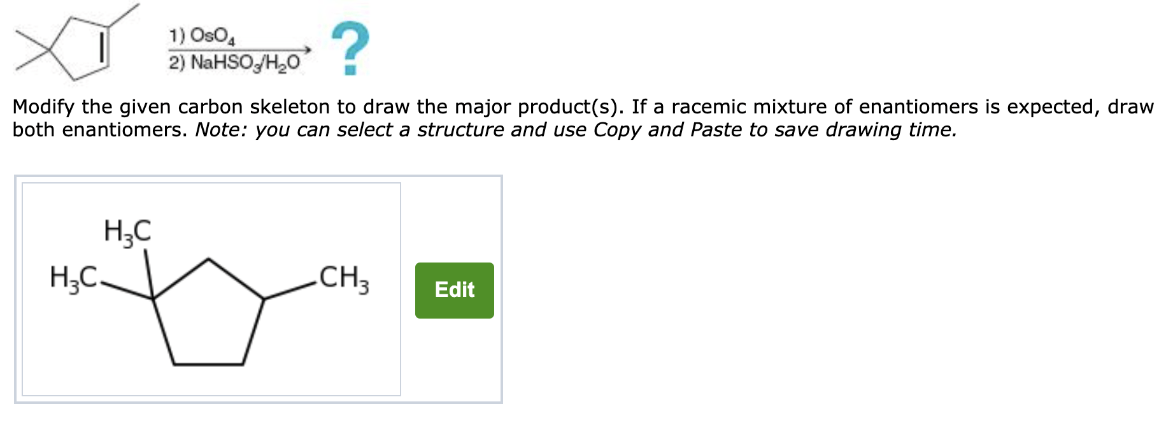
Task: Click the left H3C methyl label
Action: coord(73,278)
